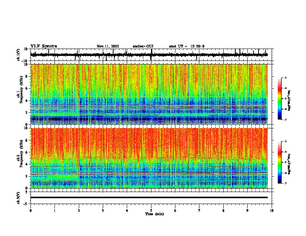Click the ch.1 color bar log(PSD) units label
This screenshot has height=236, width=306.
289,100
